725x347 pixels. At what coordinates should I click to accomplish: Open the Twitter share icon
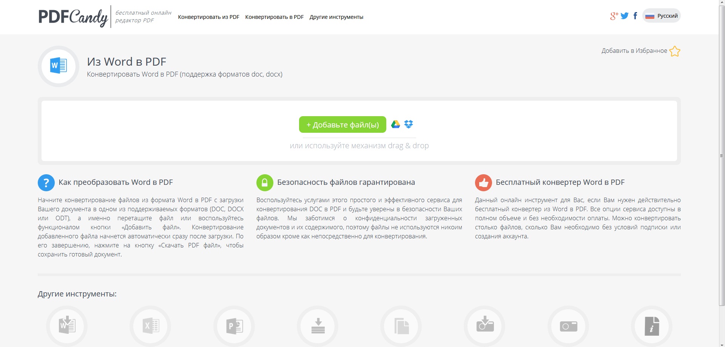pyautogui.click(x=625, y=16)
